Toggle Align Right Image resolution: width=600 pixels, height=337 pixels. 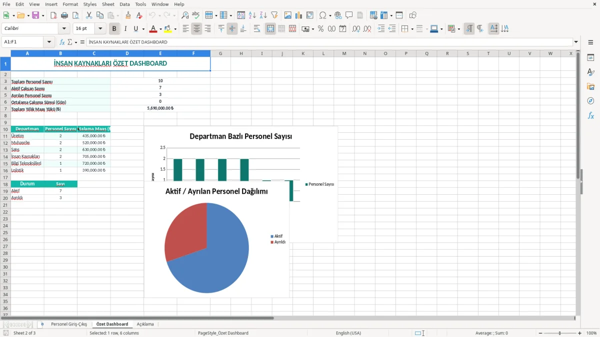tap(207, 29)
